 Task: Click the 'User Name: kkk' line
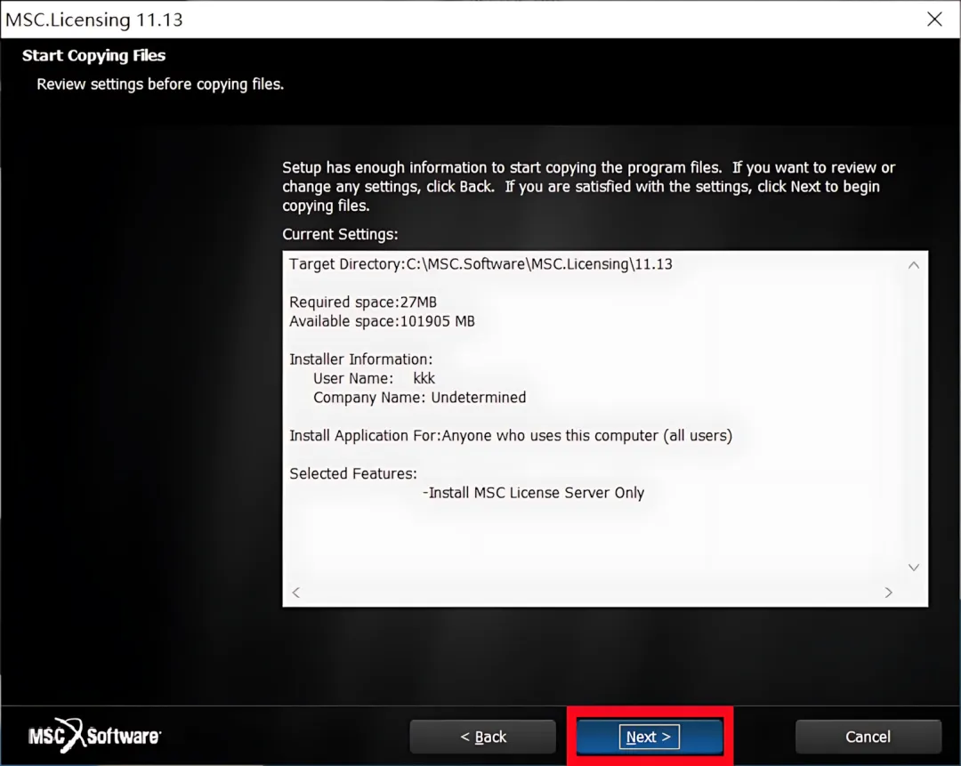point(374,378)
